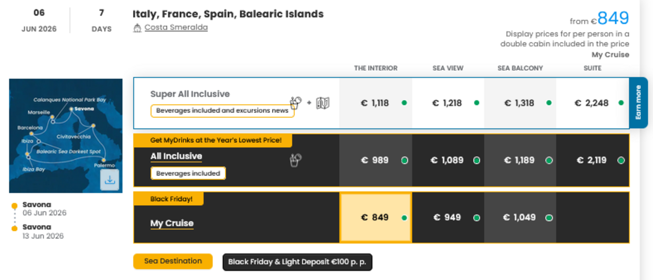The height and width of the screenshot is (280, 653).
Task: Click the Beverages included and excursions tag
Action: coord(222,111)
